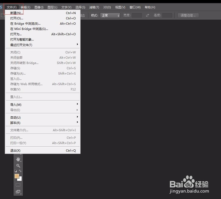Select the Hand tool in the toolbox
The image size is (221, 199).
click(x=18, y=159)
